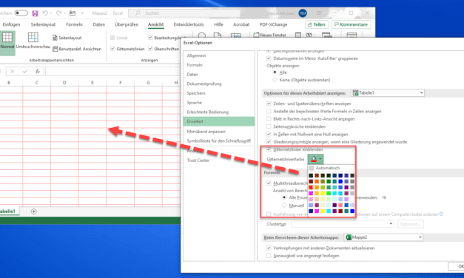Open the Mappe2 workbook dropdown
The width and height of the screenshot is (464, 278).
click(383, 237)
